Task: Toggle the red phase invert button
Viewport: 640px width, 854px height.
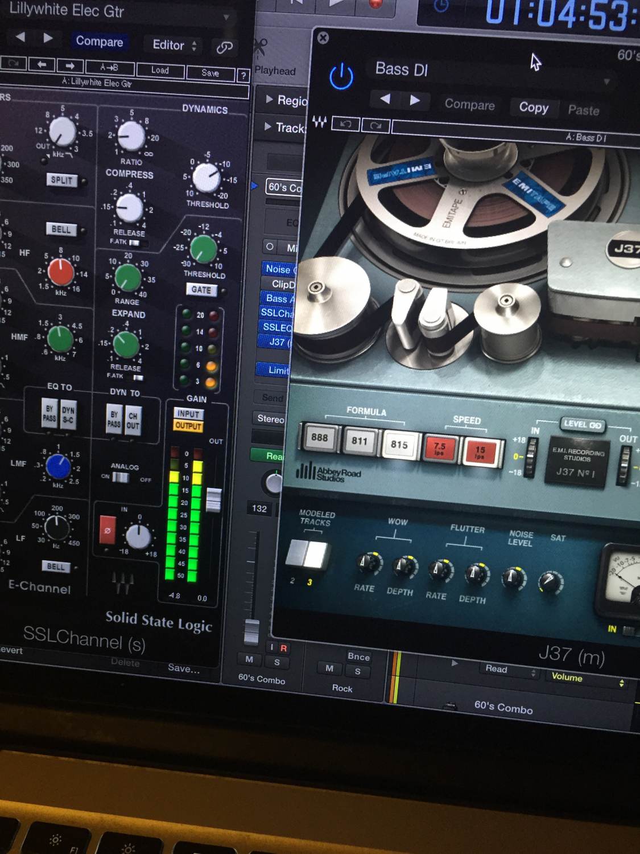Action: pyautogui.click(x=107, y=530)
